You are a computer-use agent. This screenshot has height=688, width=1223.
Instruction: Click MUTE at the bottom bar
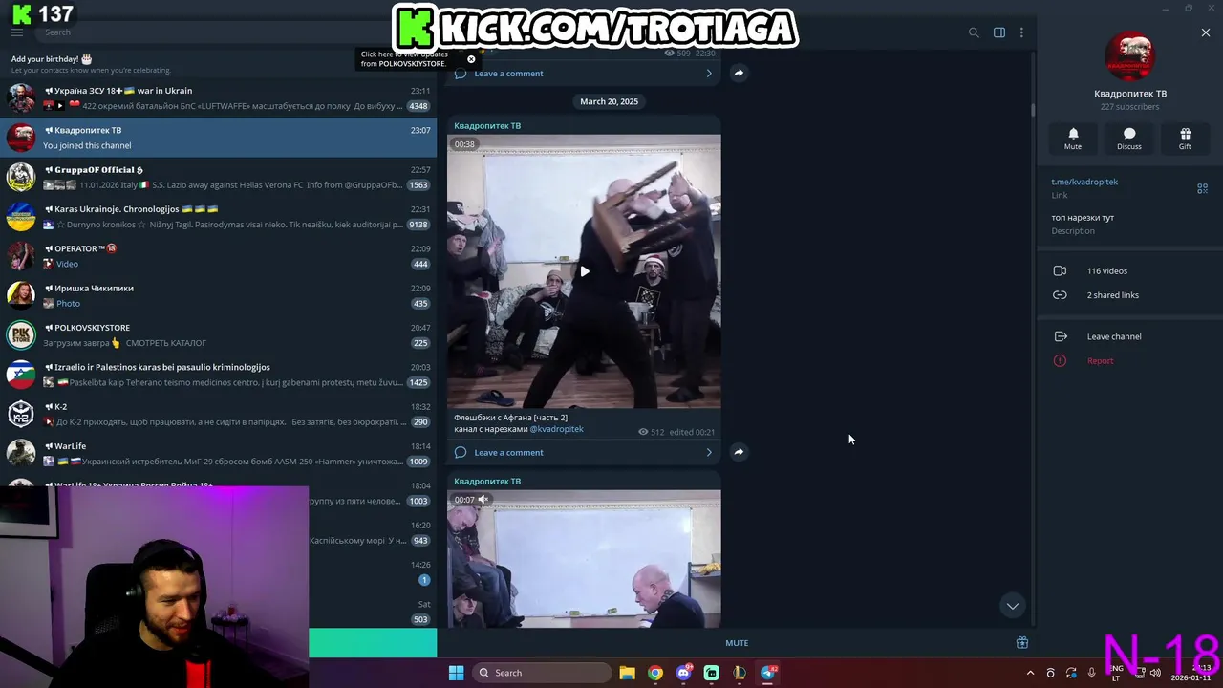737,643
